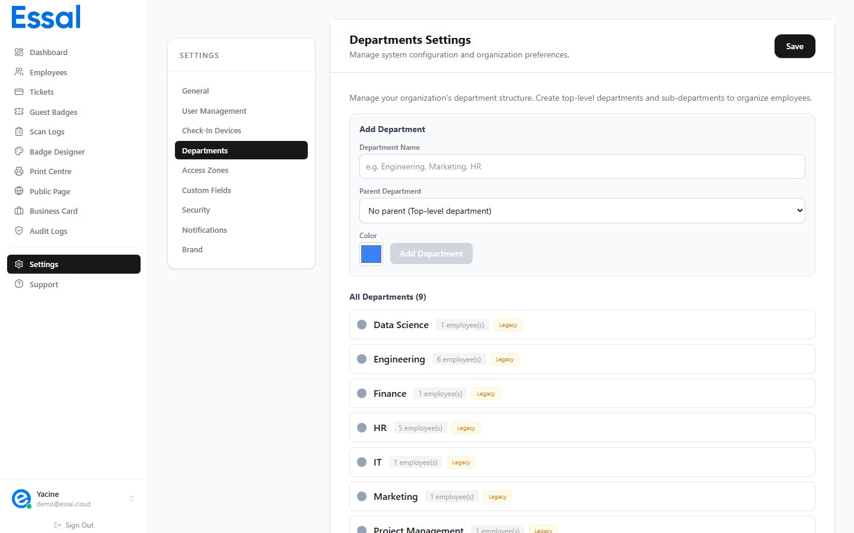The width and height of the screenshot is (854, 533).
Task: Click the Finance department color dot
Action: click(362, 393)
